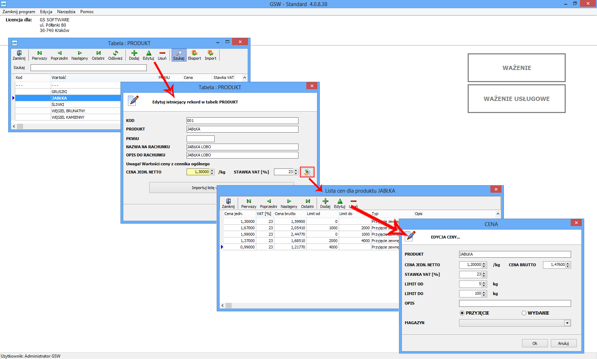Decrease the CENA JEDN. NETTO value in CENA dialog

[x=484, y=267]
